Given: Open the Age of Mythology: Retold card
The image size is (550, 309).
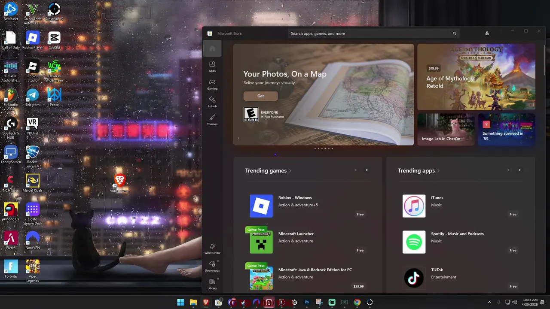Looking at the screenshot, I should point(476,77).
